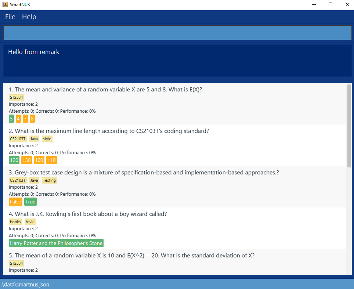Screen dimensions: 354x289
Task: Click the style tag on question 2
Action: [47, 138]
